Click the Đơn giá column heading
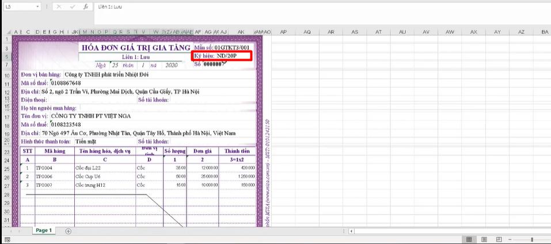 pos(203,151)
